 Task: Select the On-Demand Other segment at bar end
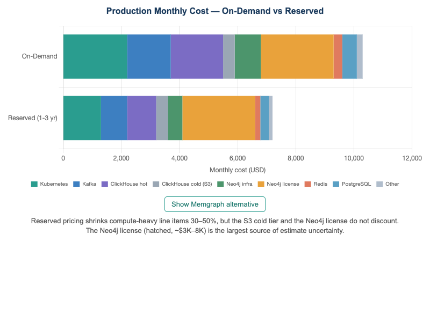[360, 57]
